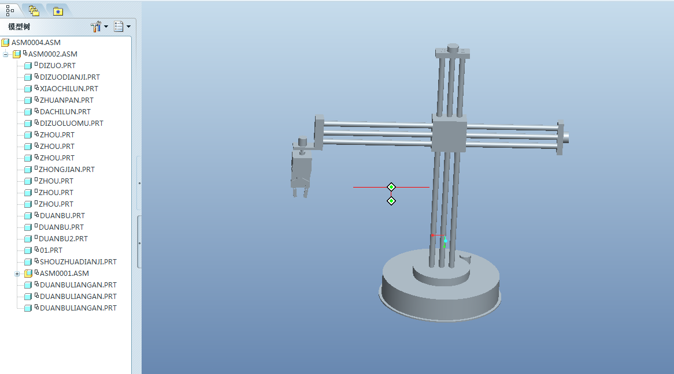
Task: Select the DACHILUN.PRT part
Action: [x=65, y=111]
